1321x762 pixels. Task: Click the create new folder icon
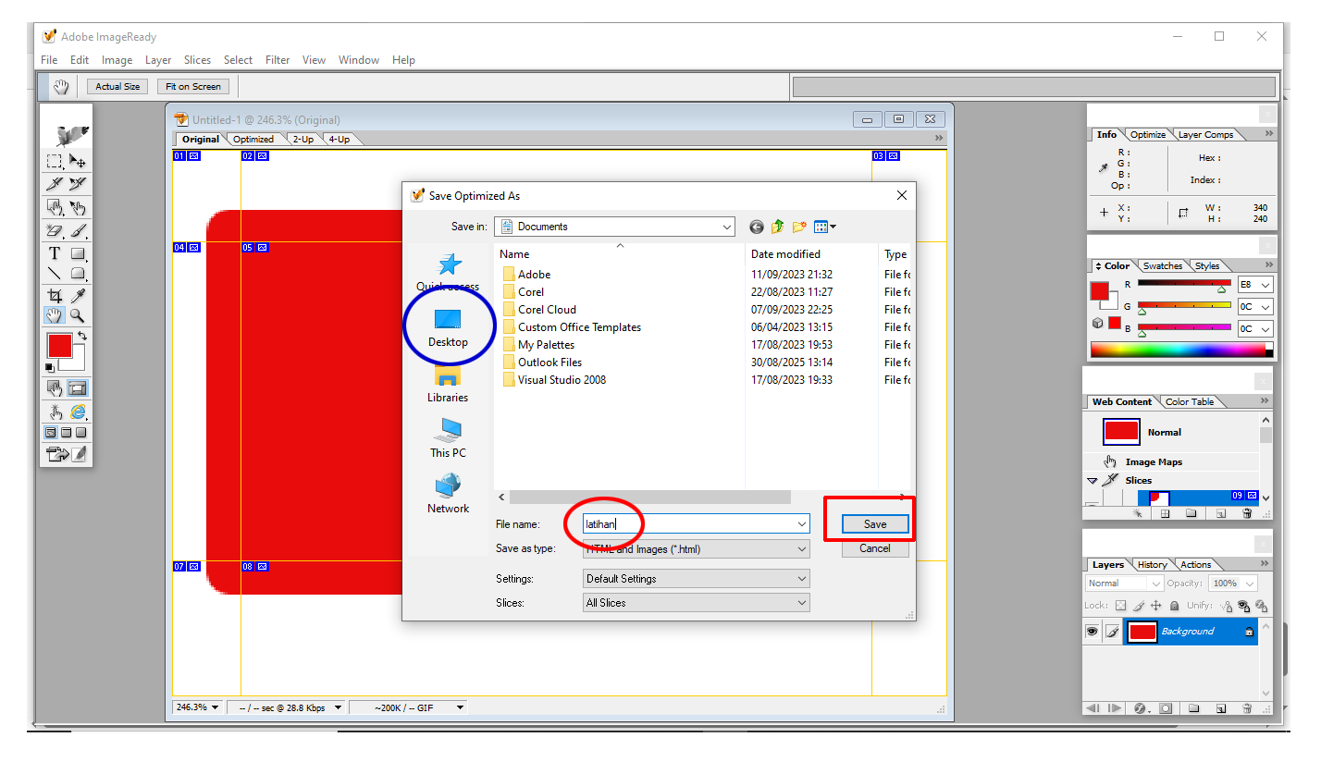click(799, 227)
